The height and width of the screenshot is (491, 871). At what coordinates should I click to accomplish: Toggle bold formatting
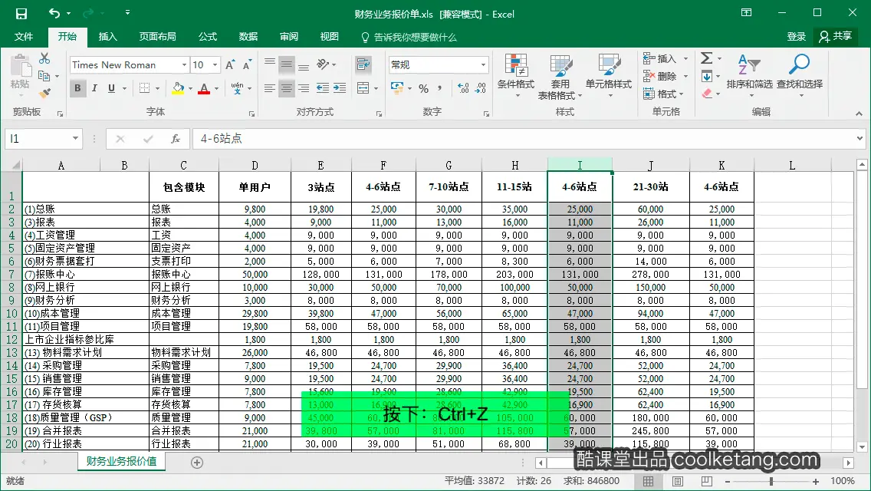click(77, 88)
